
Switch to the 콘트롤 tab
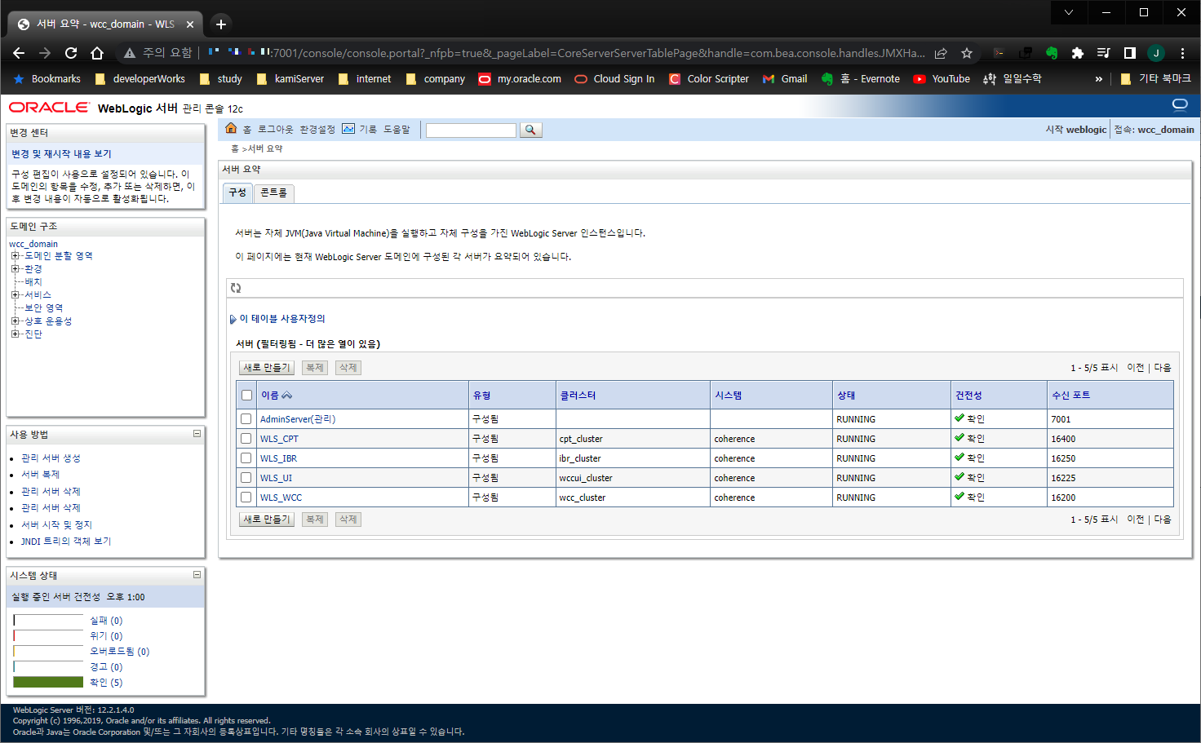click(x=274, y=192)
